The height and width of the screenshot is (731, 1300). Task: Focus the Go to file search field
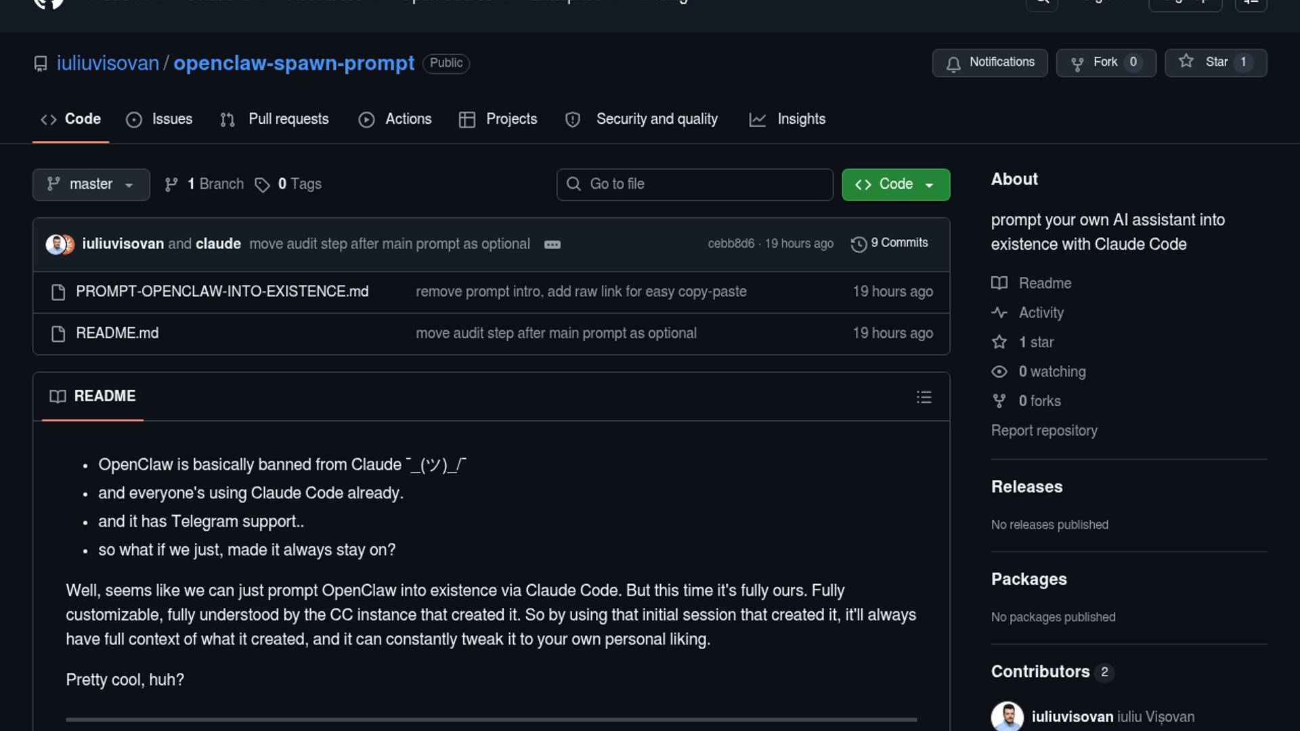tap(695, 185)
